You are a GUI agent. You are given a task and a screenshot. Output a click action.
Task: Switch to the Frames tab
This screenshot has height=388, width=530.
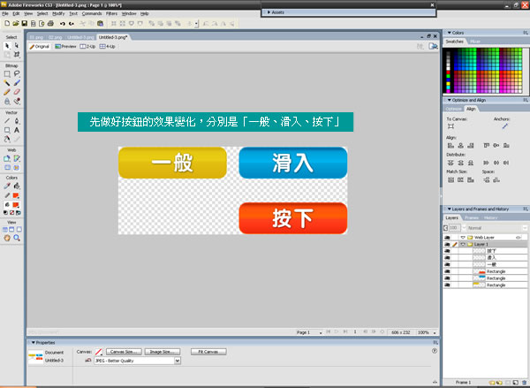click(x=472, y=217)
